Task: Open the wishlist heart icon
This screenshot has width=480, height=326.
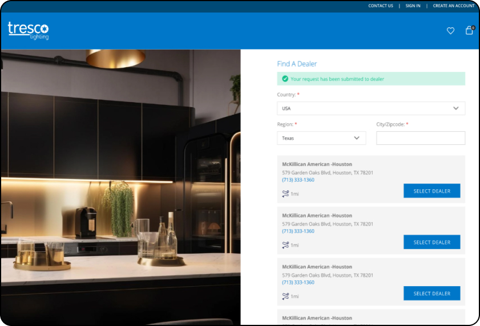Action: pyautogui.click(x=450, y=31)
